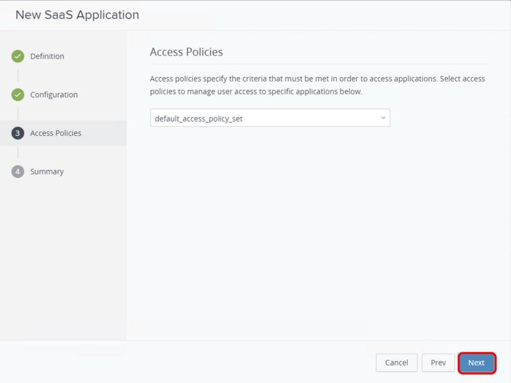The height and width of the screenshot is (383, 511).
Task: Expand the policy list using the chevron arrow
Action: 383,118
